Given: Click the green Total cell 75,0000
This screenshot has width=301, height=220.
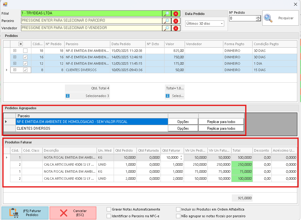Looking at the screenshot, I should coord(242,171).
